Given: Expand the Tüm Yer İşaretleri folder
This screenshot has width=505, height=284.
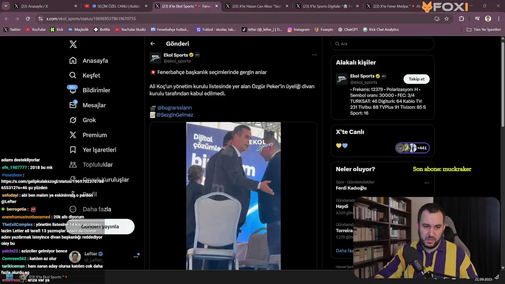Looking at the screenshot, I should tap(483, 30).
